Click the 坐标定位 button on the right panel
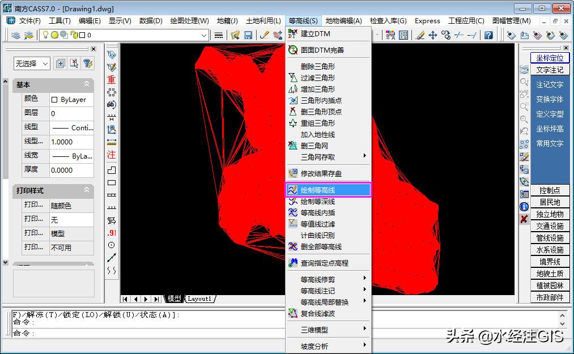This screenshot has height=354, width=574. coord(549,57)
